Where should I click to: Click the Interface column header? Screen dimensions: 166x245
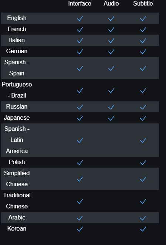click(80, 3)
